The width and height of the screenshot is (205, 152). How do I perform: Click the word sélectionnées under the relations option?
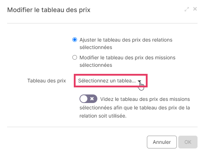pyautogui.click(x=96, y=47)
